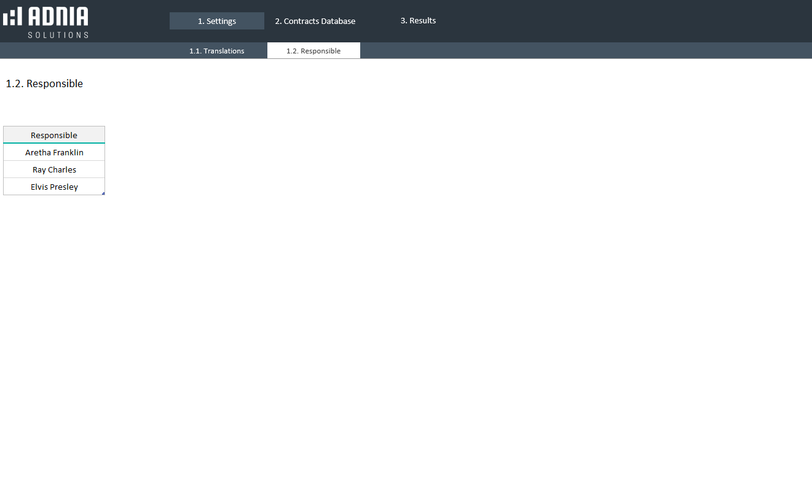Image resolution: width=812 pixels, height=493 pixels.
Task: Click the empty cell right of Ray Charles
Action: [x=141, y=169]
